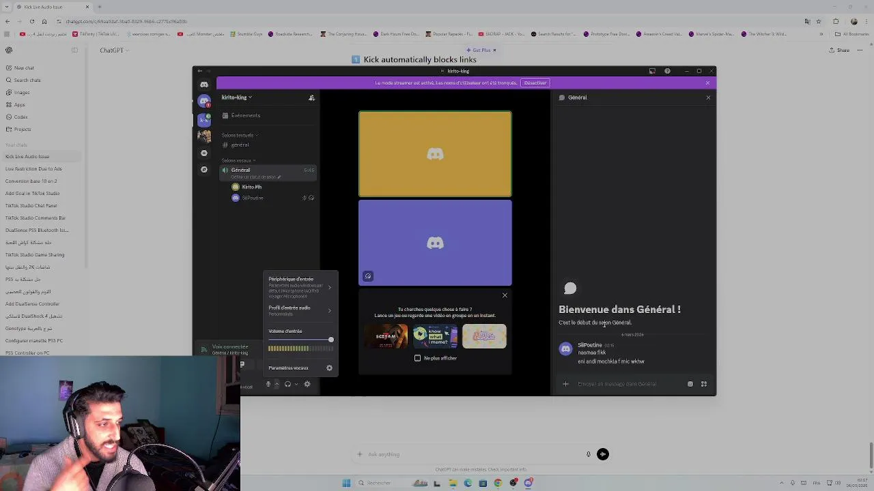Close the Général chat side panel
874x491 pixels.
click(x=708, y=98)
